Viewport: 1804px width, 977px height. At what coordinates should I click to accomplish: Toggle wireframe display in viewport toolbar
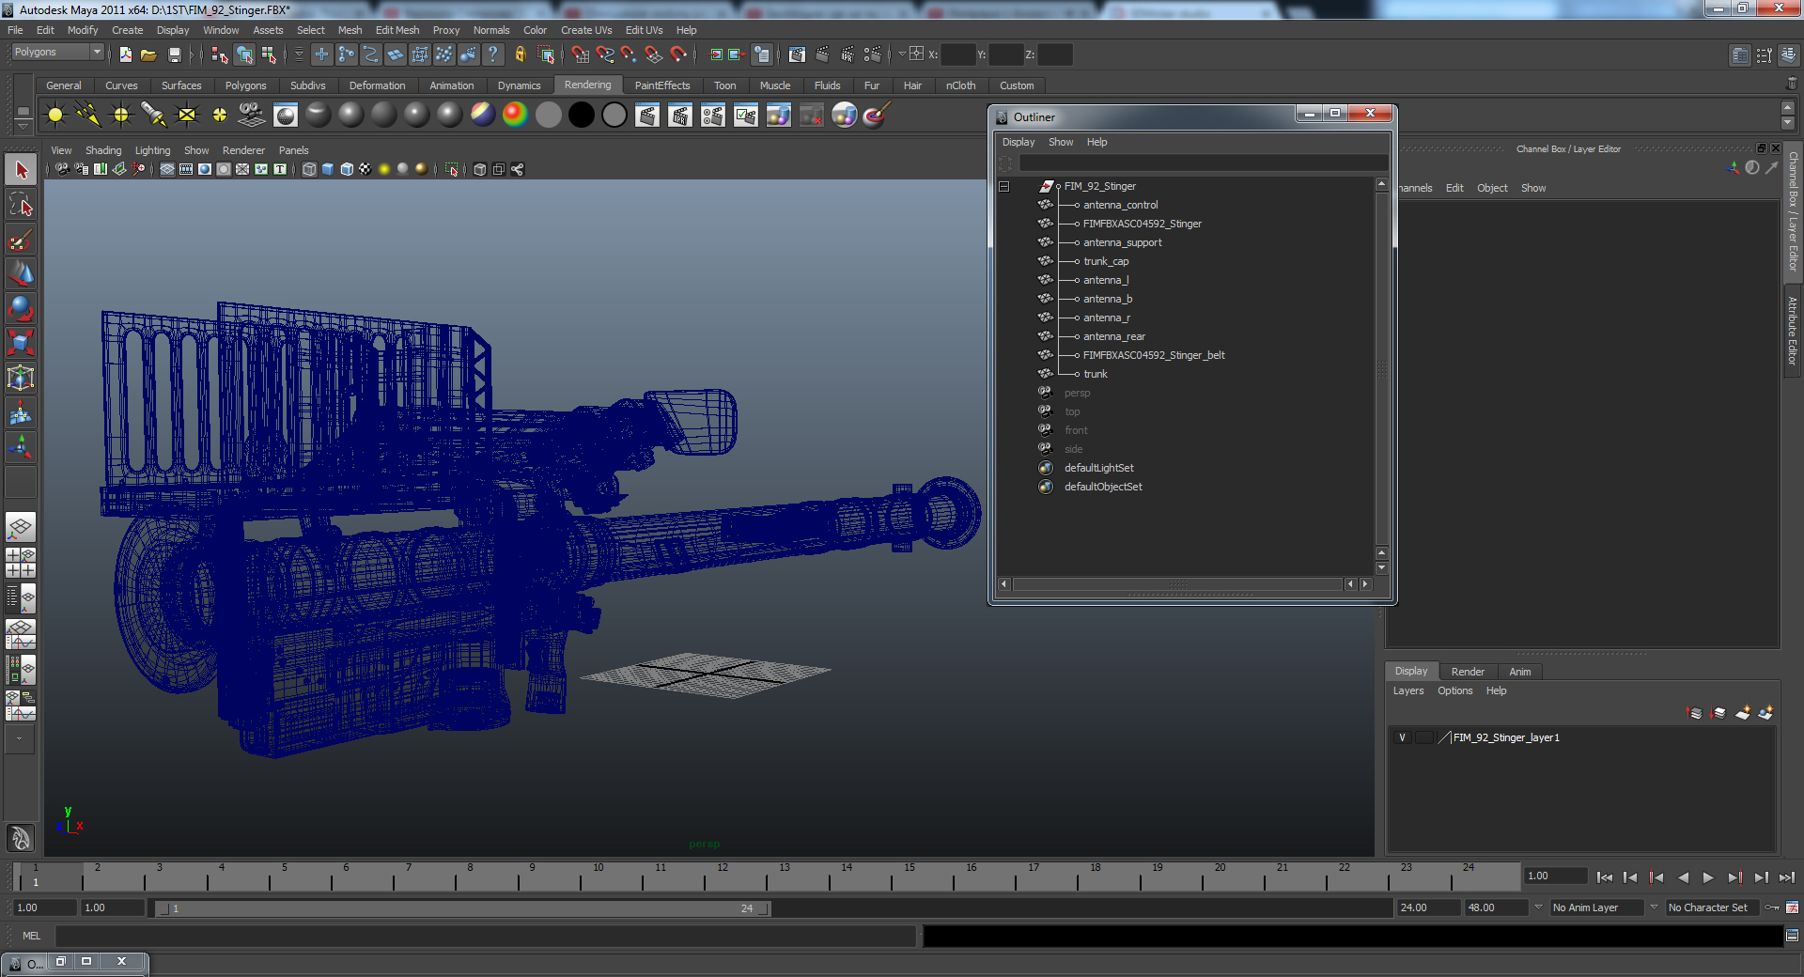pos(309,169)
